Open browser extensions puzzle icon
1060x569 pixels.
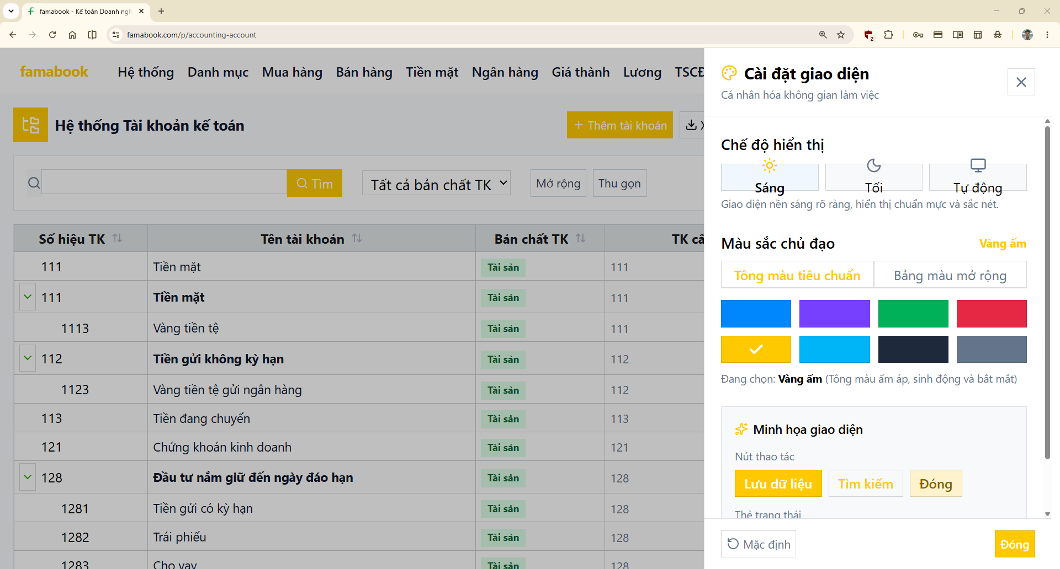pyautogui.click(x=888, y=35)
